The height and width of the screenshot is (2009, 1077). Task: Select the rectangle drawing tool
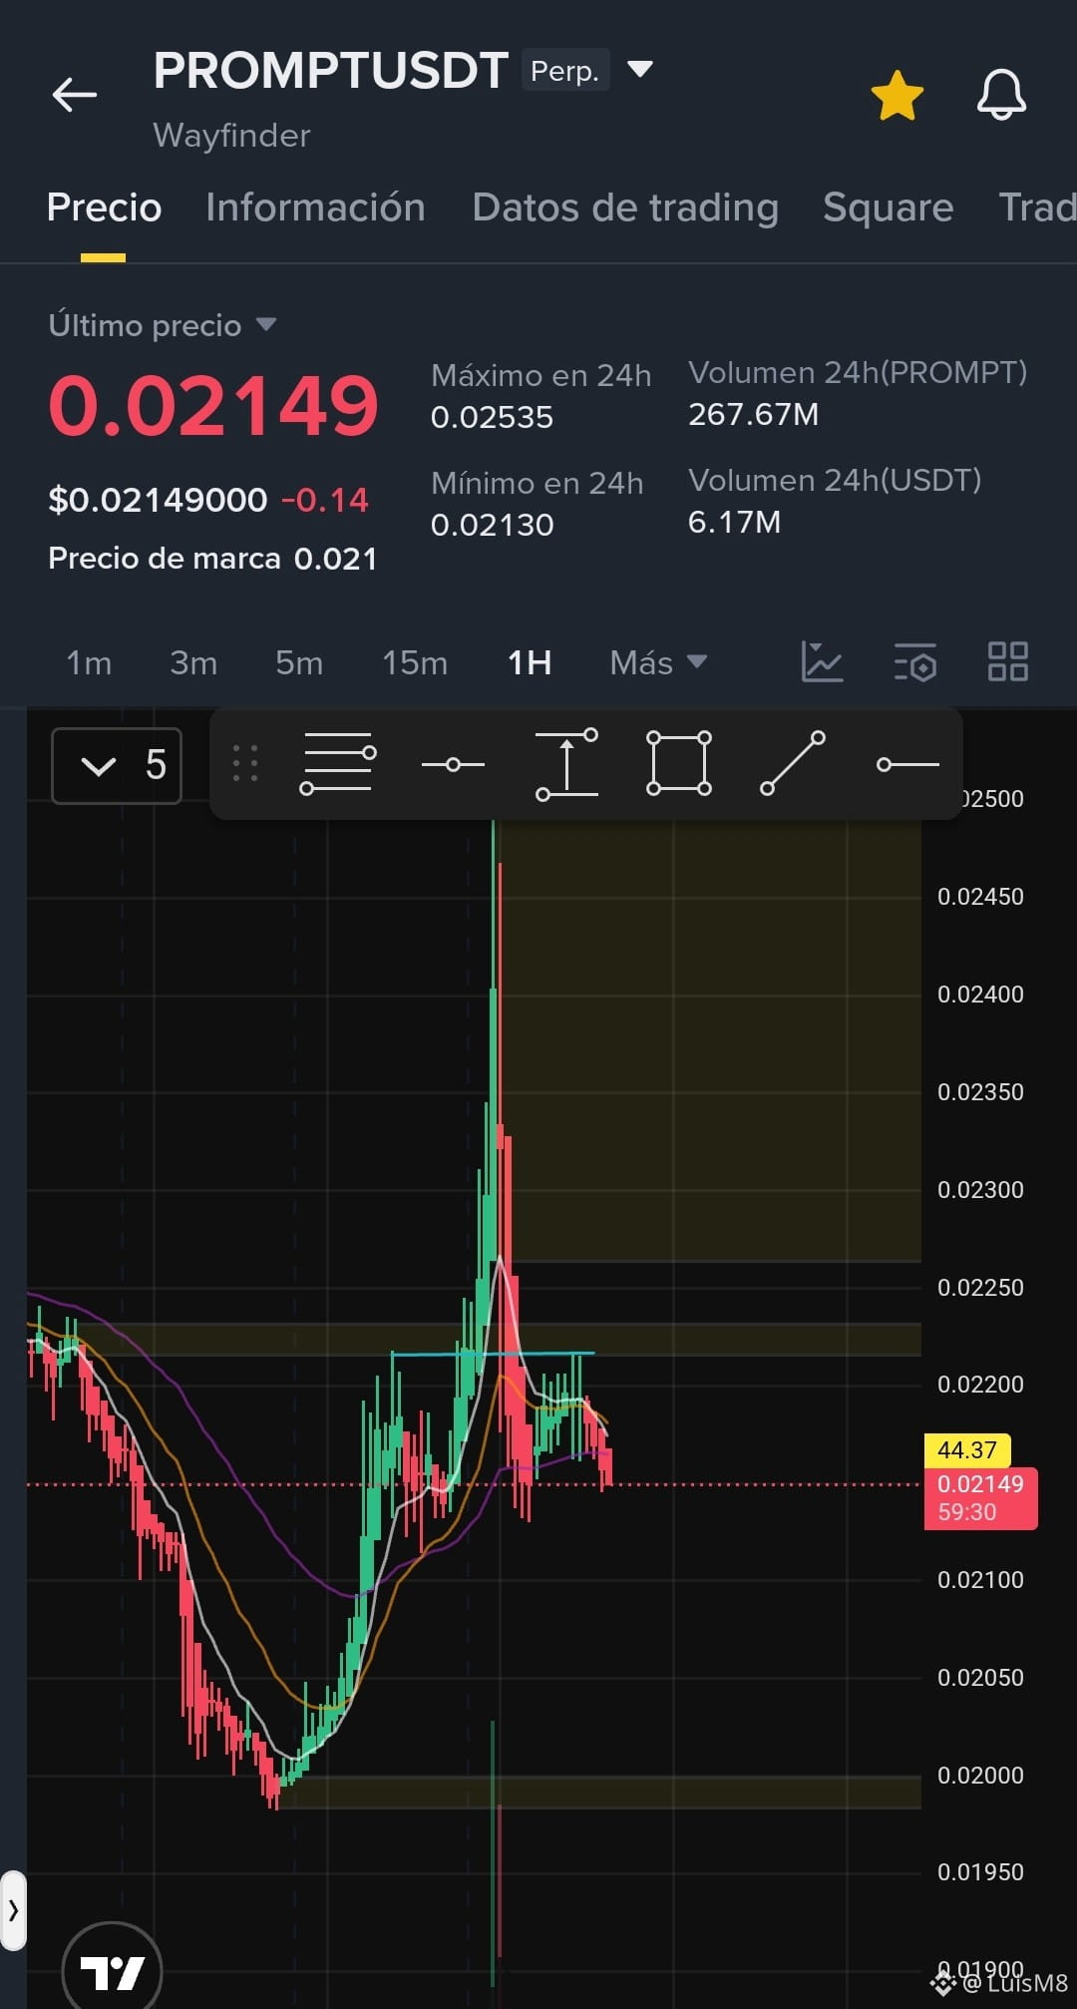tap(679, 764)
